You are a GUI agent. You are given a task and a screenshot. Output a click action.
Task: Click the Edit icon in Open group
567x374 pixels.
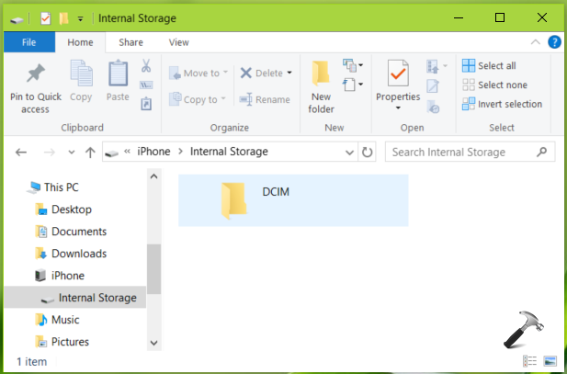pos(433,86)
